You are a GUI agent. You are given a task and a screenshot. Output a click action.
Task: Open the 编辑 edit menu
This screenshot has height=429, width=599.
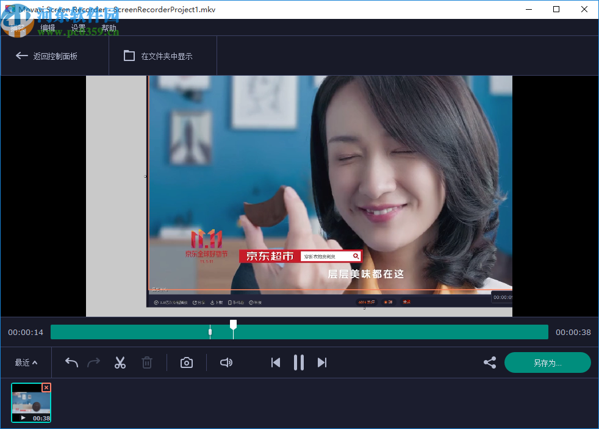click(47, 27)
